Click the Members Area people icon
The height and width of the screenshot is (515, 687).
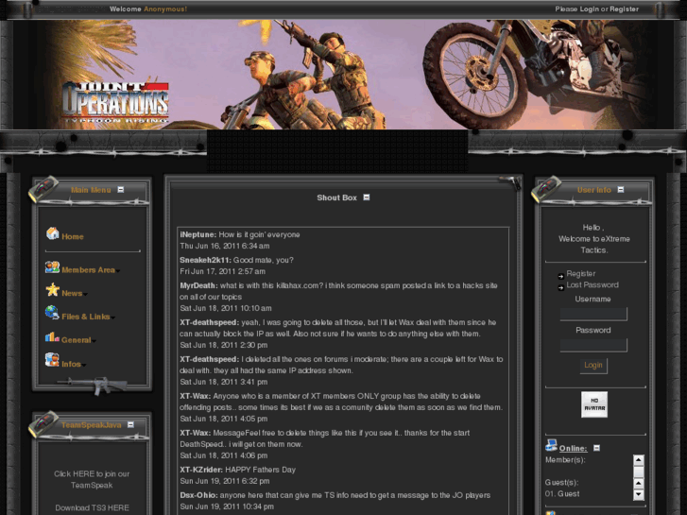53,266
